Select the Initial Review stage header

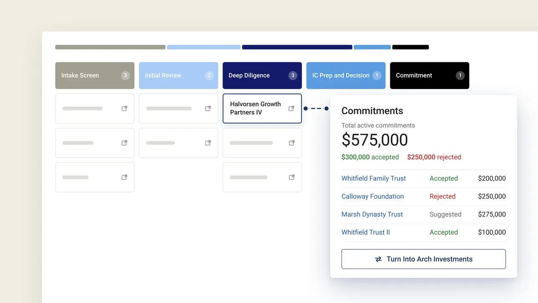pos(178,75)
